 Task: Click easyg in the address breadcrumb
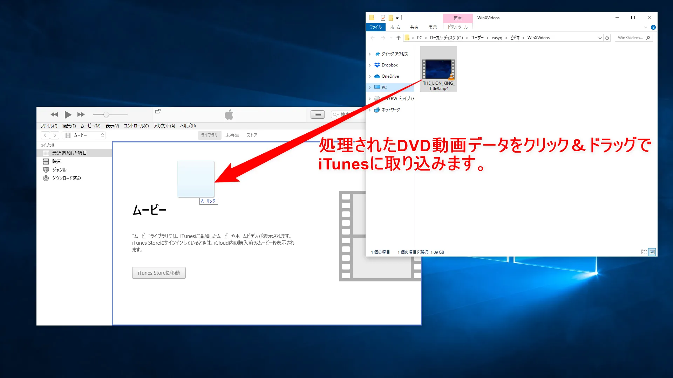(497, 38)
